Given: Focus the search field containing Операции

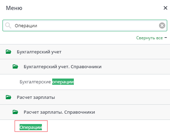Looking at the screenshot, I should tap(85, 25).
